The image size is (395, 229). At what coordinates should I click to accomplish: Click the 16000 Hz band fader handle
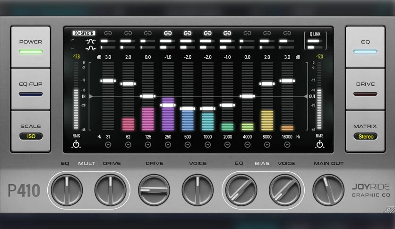287,81
